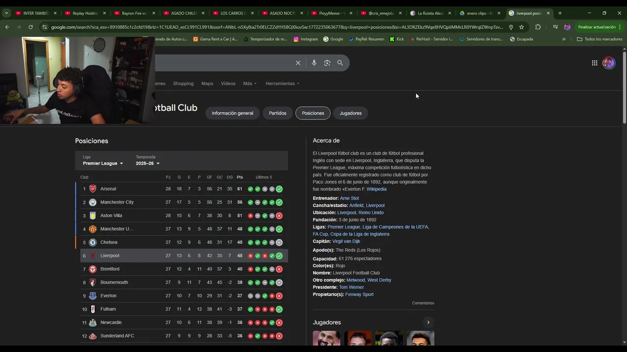Reload the page in Chrome

[30, 27]
